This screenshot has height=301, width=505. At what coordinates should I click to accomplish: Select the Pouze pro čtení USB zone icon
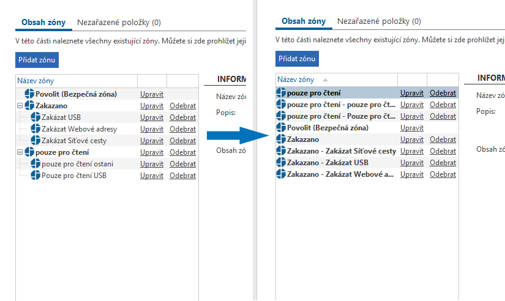pyautogui.click(x=36, y=176)
